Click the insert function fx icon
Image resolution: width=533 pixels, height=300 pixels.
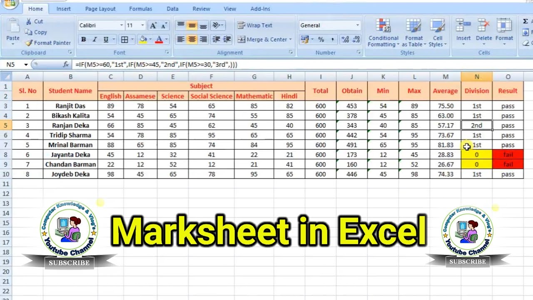pos(66,65)
